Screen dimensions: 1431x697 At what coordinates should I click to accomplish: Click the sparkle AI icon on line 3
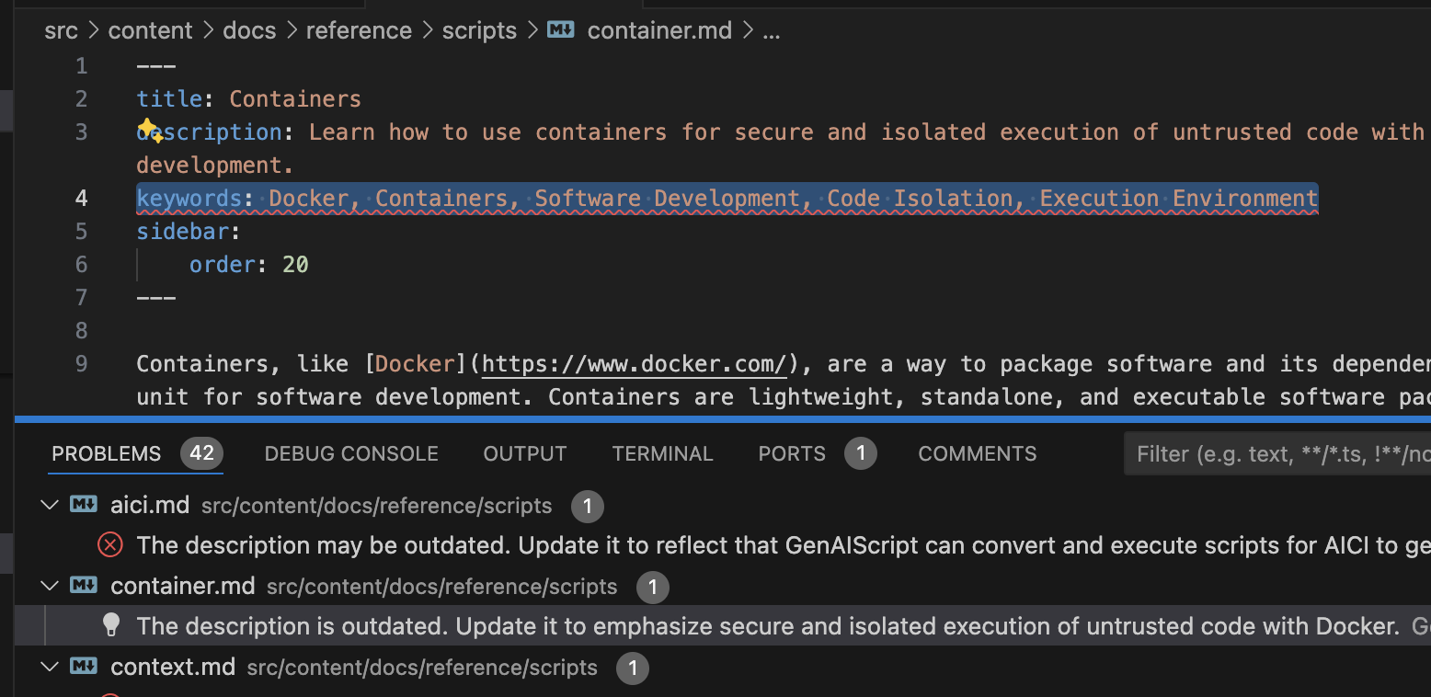tap(151, 131)
